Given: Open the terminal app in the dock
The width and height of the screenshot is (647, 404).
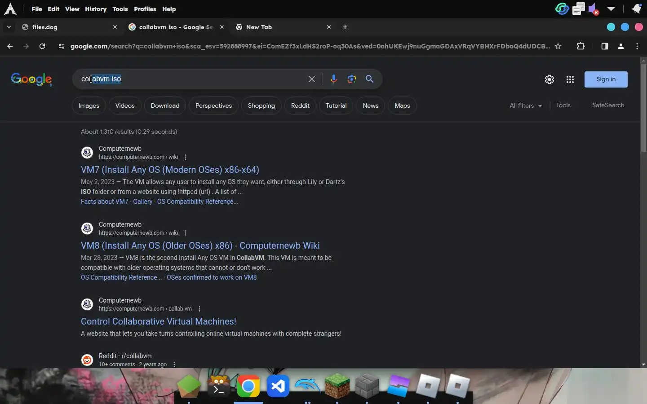Looking at the screenshot, I should (x=218, y=386).
